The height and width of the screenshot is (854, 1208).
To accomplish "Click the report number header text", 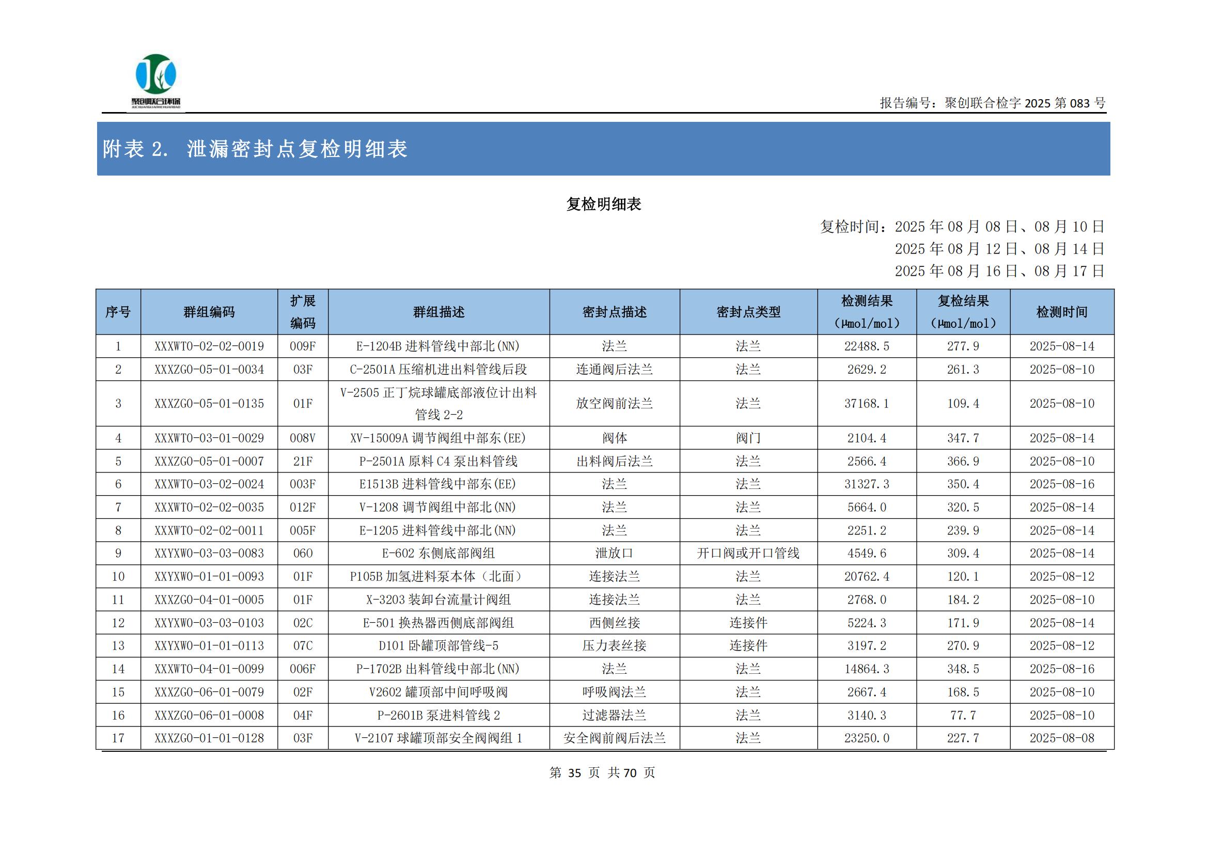I will [992, 103].
